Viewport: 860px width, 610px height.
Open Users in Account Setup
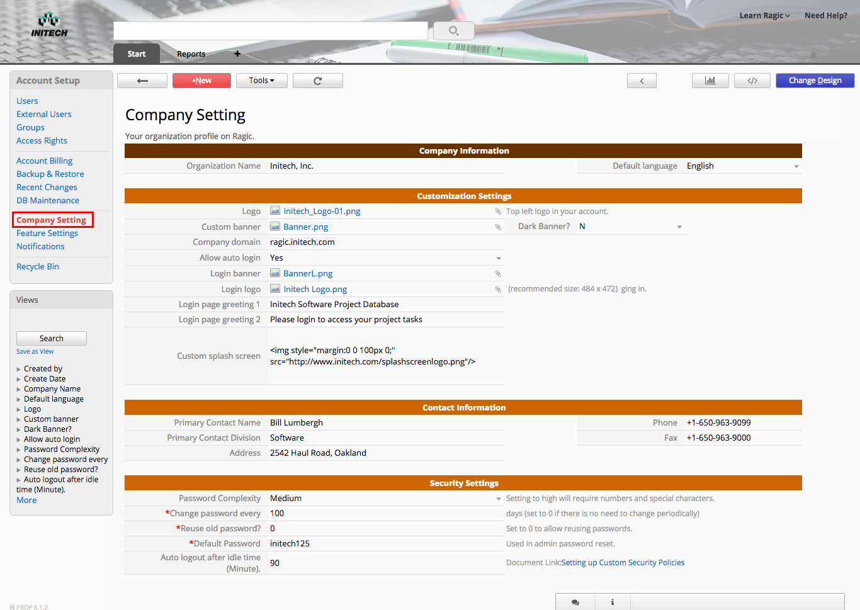[x=27, y=101]
